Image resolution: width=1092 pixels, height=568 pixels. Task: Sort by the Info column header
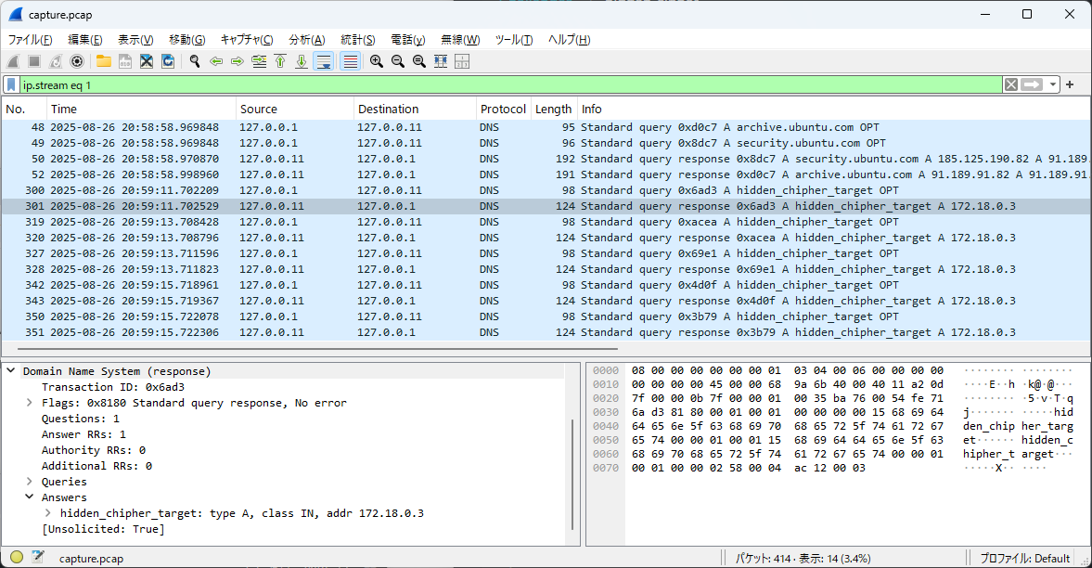click(x=834, y=109)
